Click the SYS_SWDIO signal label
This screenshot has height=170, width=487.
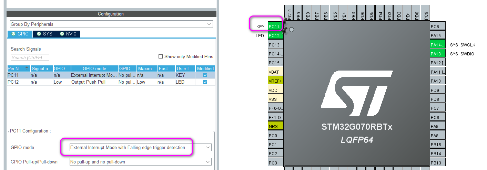click(462, 54)
